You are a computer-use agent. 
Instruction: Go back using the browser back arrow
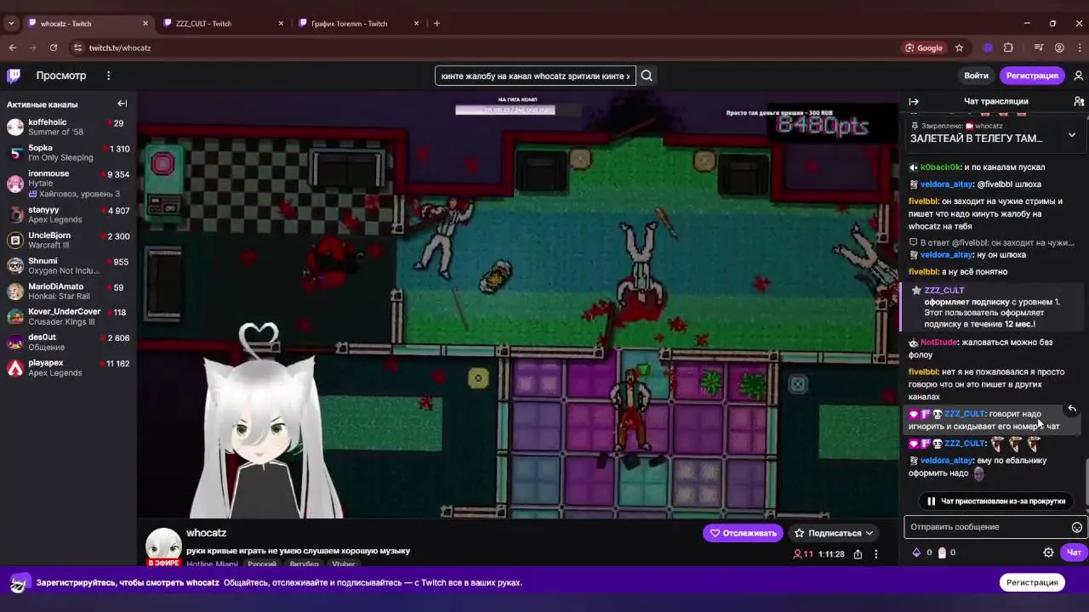[x=13, y=48]
